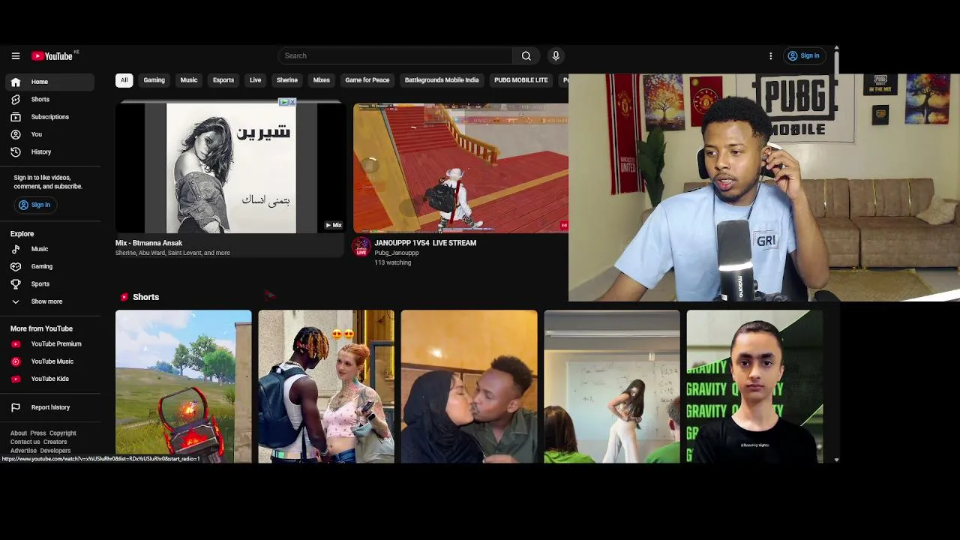Focus the Search input field
Screen dimensions: 960x540
coord(395,55)
